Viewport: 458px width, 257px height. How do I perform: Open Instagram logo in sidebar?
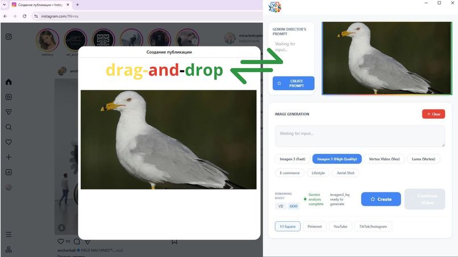pyautogui.click(x=9, y=36)
